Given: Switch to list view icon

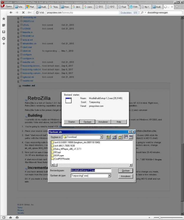Looking at the screenshot, I should point(126,137).
